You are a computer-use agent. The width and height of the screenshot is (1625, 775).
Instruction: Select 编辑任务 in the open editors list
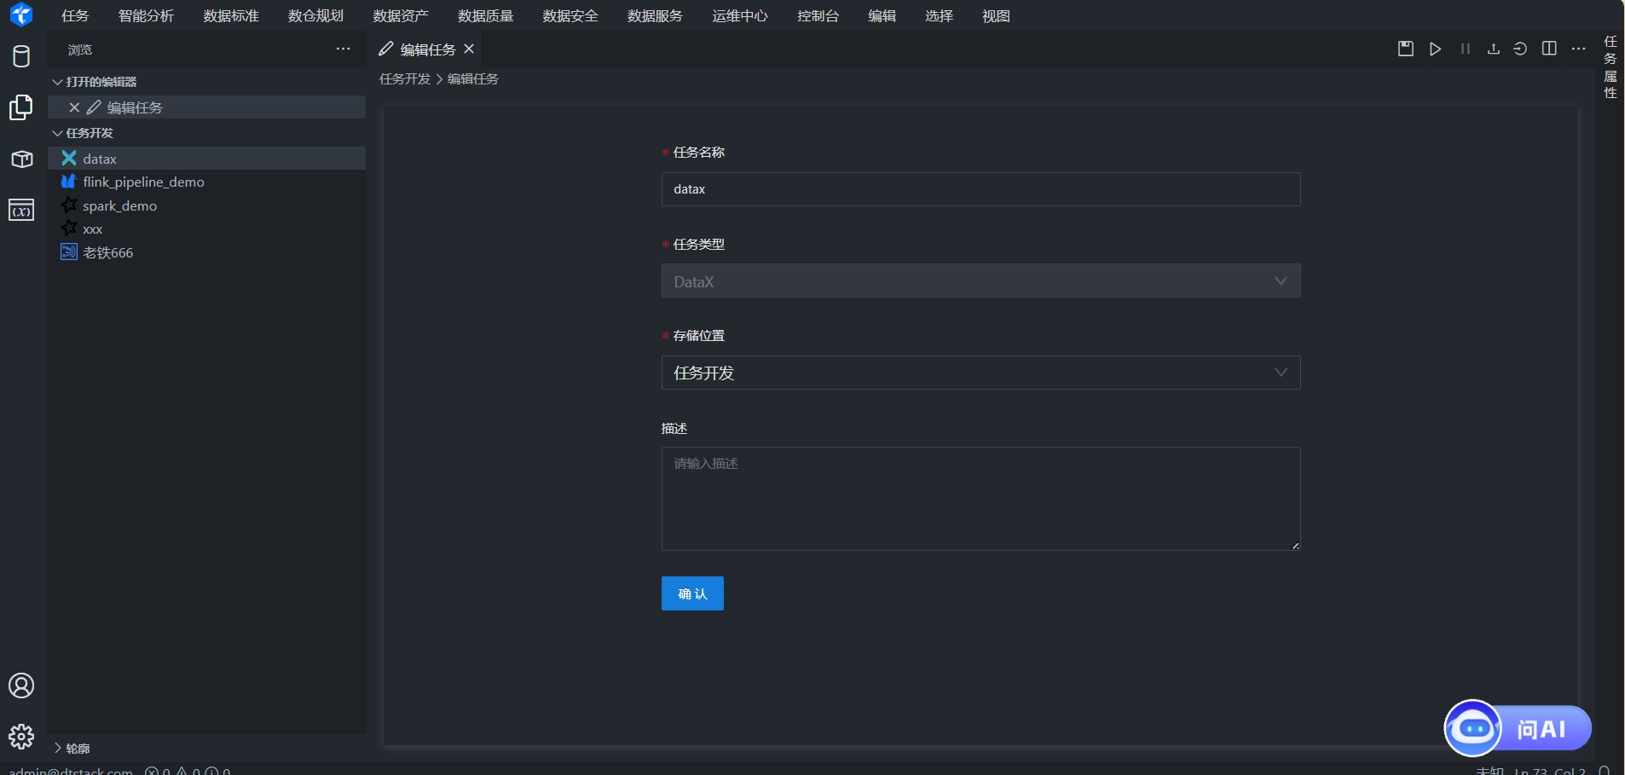pyautogui.click(x=206, y=107)
